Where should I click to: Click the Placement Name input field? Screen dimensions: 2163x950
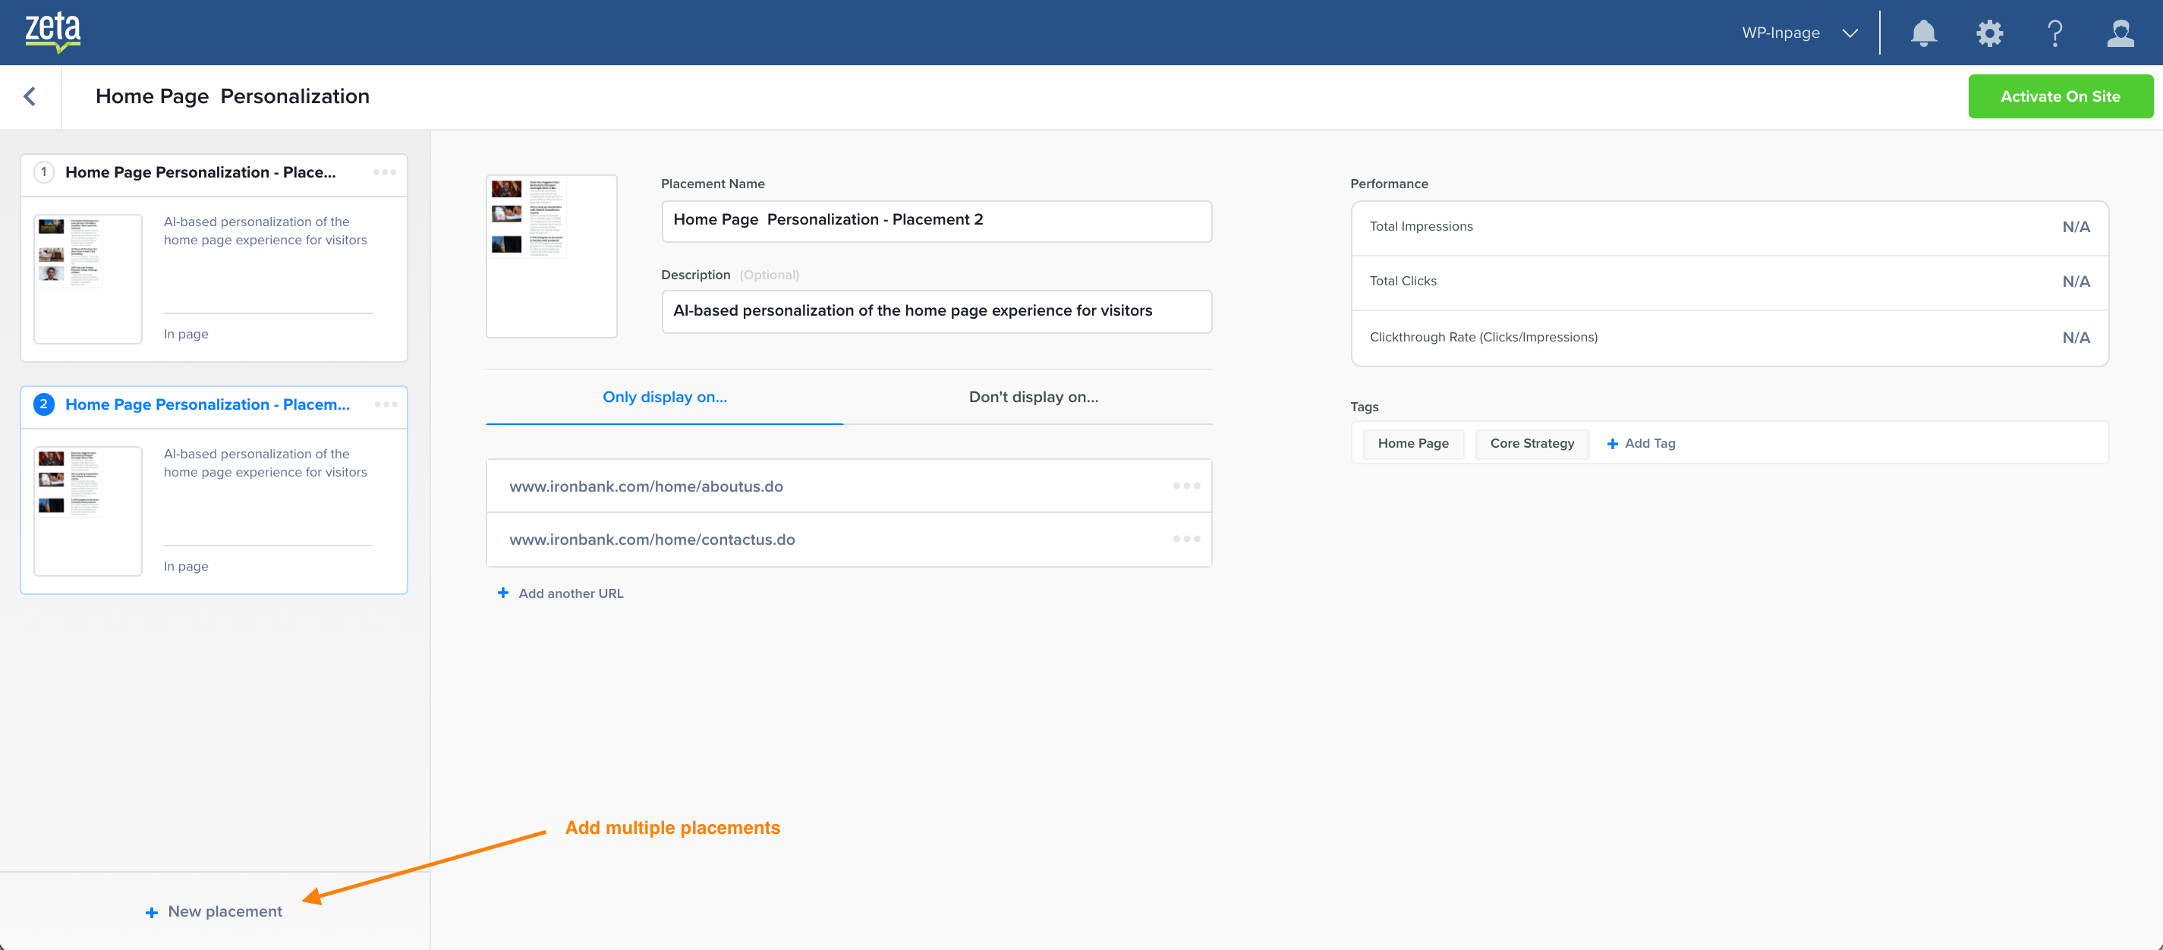[x=937, y=221]
